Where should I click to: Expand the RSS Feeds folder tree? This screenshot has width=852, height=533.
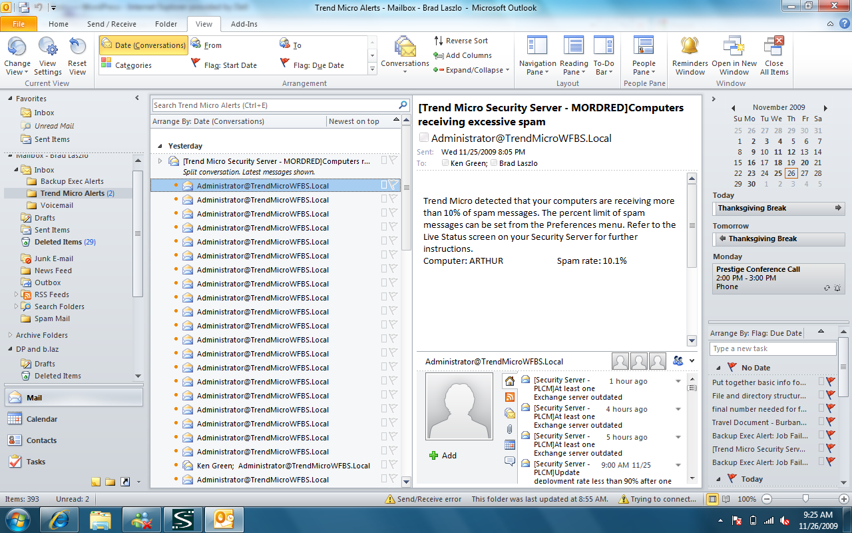17,294
